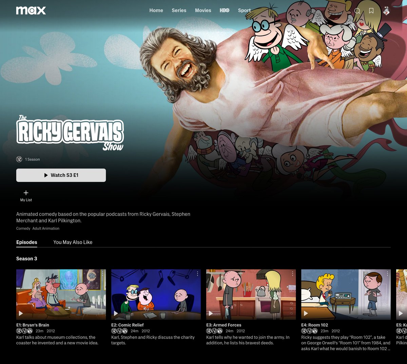407x364 pixels.
Task: Open the Sport section
Action: (244, 11)
